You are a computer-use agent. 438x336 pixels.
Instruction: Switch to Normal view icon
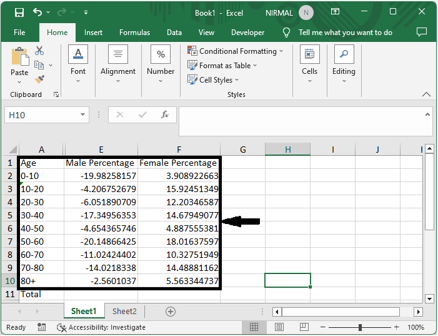coord(254,327)
